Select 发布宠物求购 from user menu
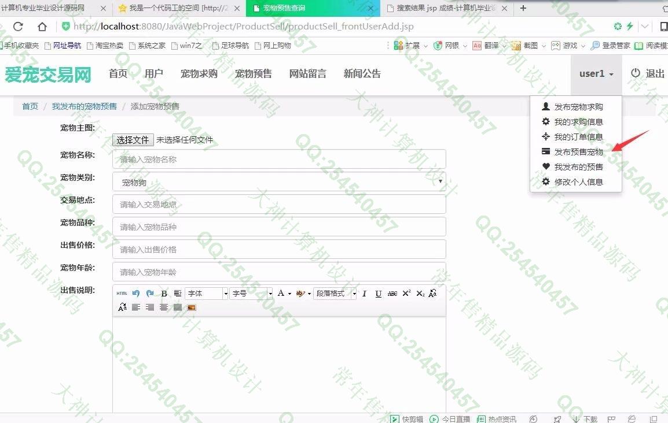 coord(575,107)
